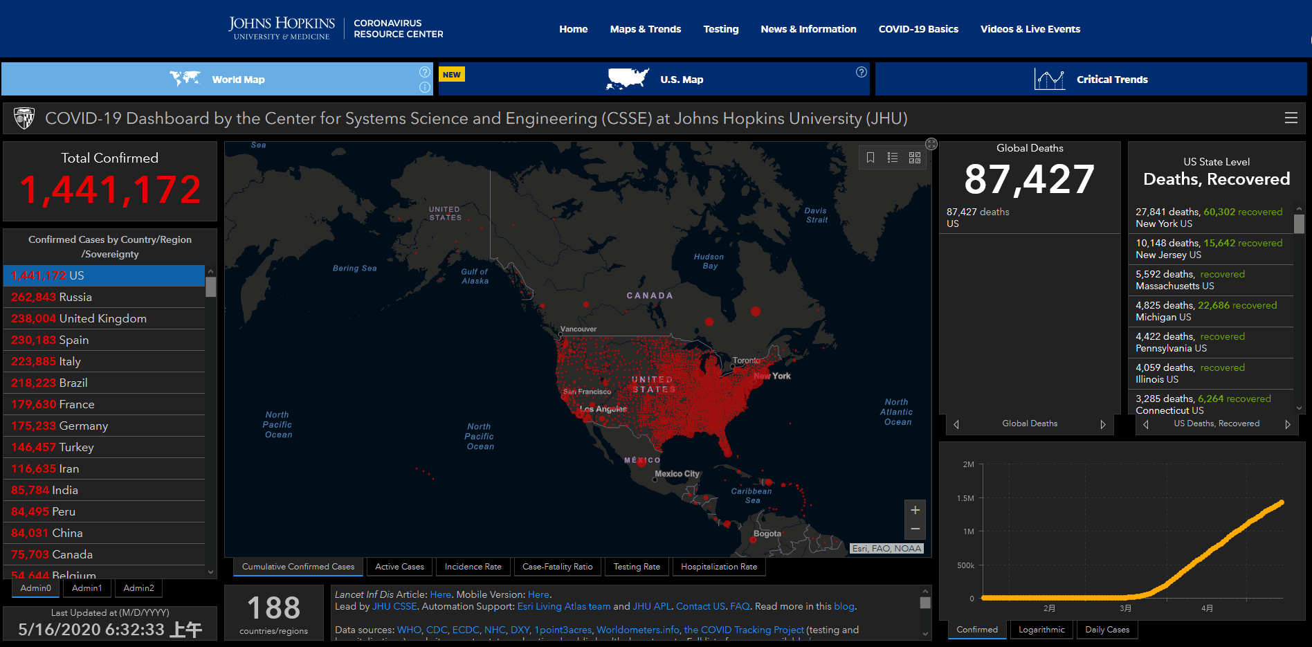
Task: Switch to Admin1 level
Action: point(87,588)
